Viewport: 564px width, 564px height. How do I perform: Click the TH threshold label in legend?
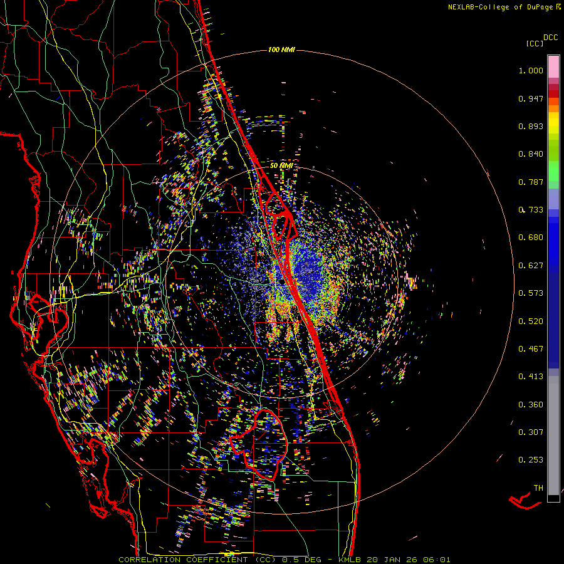538,488
